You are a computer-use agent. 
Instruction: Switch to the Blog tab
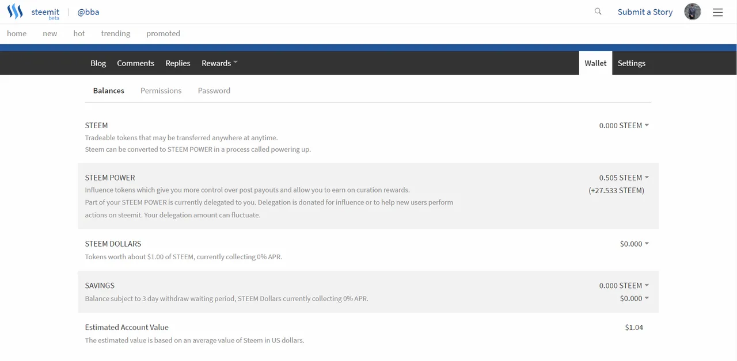98,63
